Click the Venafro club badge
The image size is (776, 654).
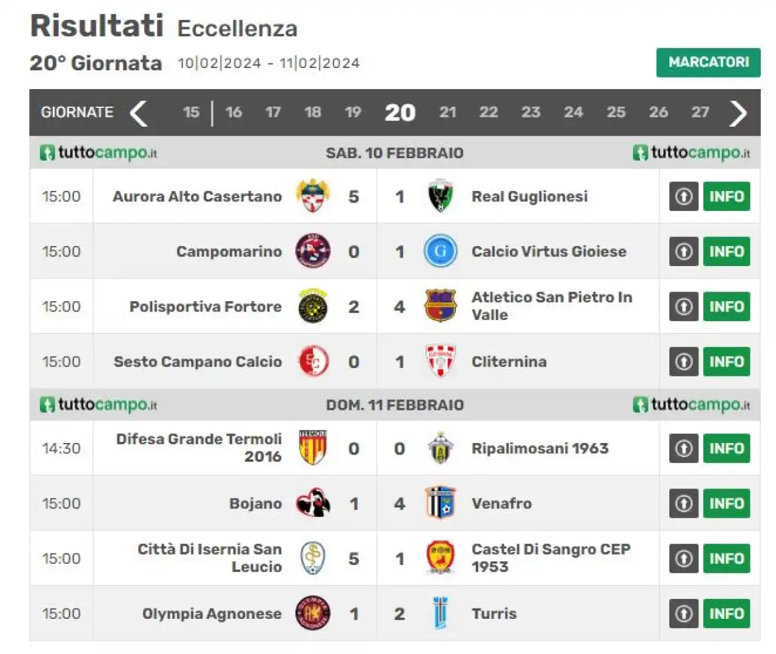click(x=440, y=503)
